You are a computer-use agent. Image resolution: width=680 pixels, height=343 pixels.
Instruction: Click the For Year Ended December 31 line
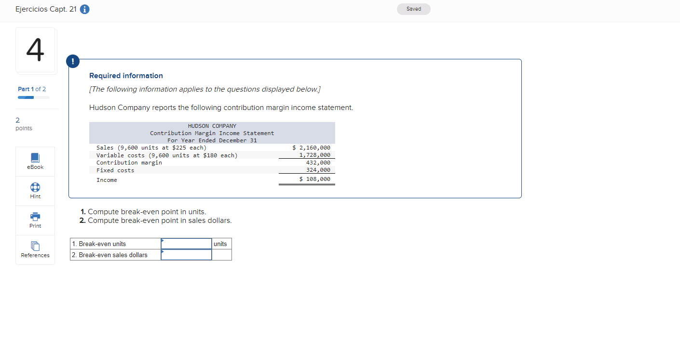point(212,140)
